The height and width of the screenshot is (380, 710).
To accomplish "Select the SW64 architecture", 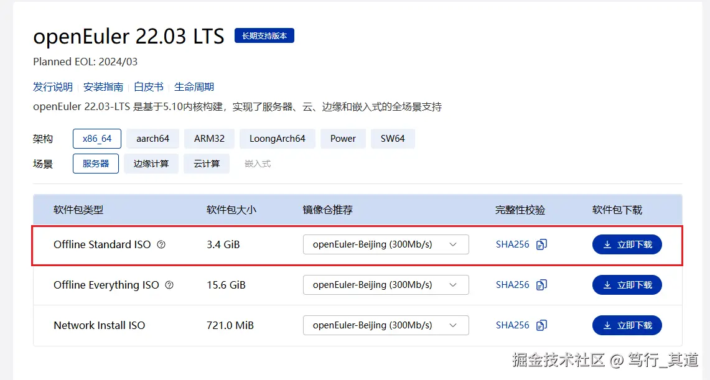I will tap(393, 139).
